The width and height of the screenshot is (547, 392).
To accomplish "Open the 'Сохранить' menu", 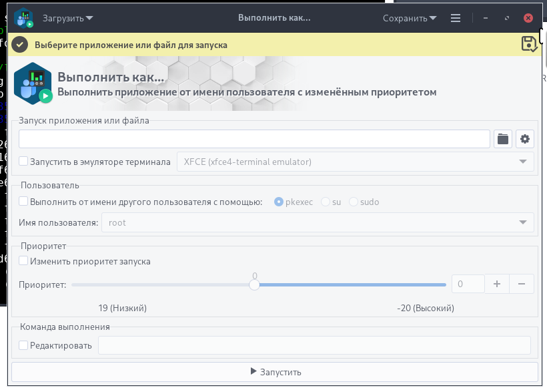I will 410,18.
